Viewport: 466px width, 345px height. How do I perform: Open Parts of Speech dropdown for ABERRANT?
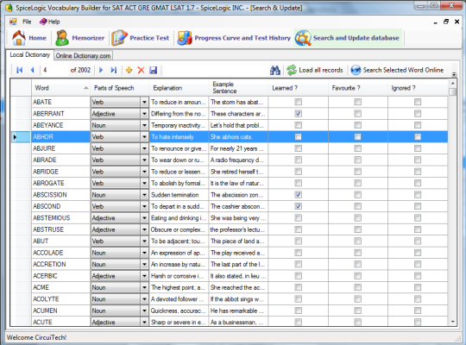pos(144,114)
